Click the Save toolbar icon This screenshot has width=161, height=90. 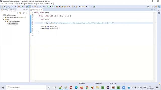click(x=6, y=7)
